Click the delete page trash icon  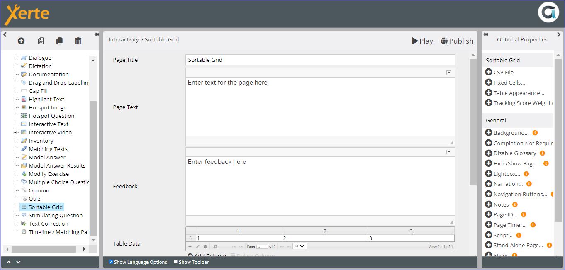[x=78, y=41]
